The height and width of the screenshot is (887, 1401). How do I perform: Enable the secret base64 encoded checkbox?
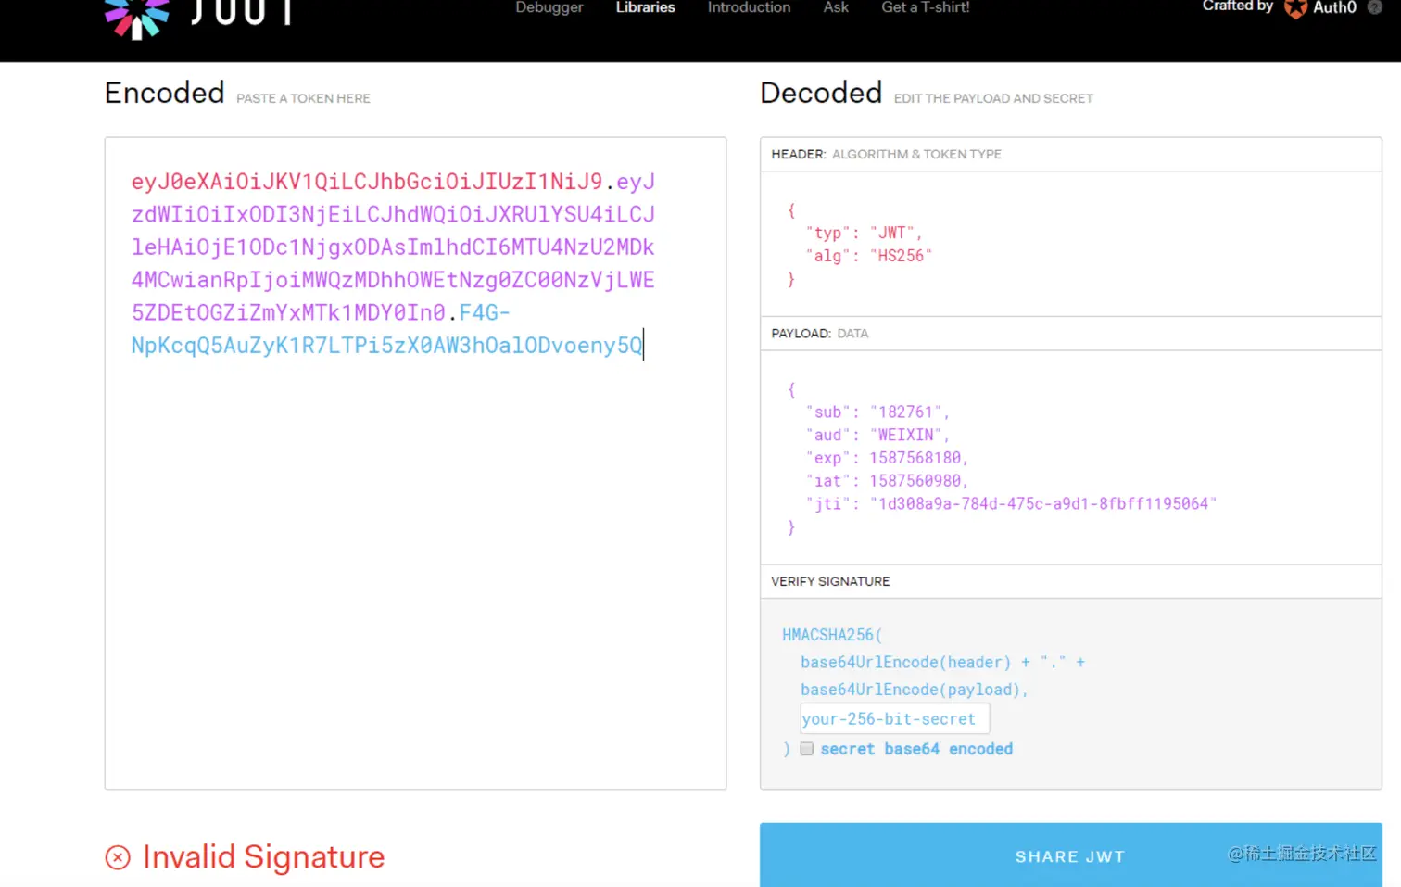pos(807,749)
